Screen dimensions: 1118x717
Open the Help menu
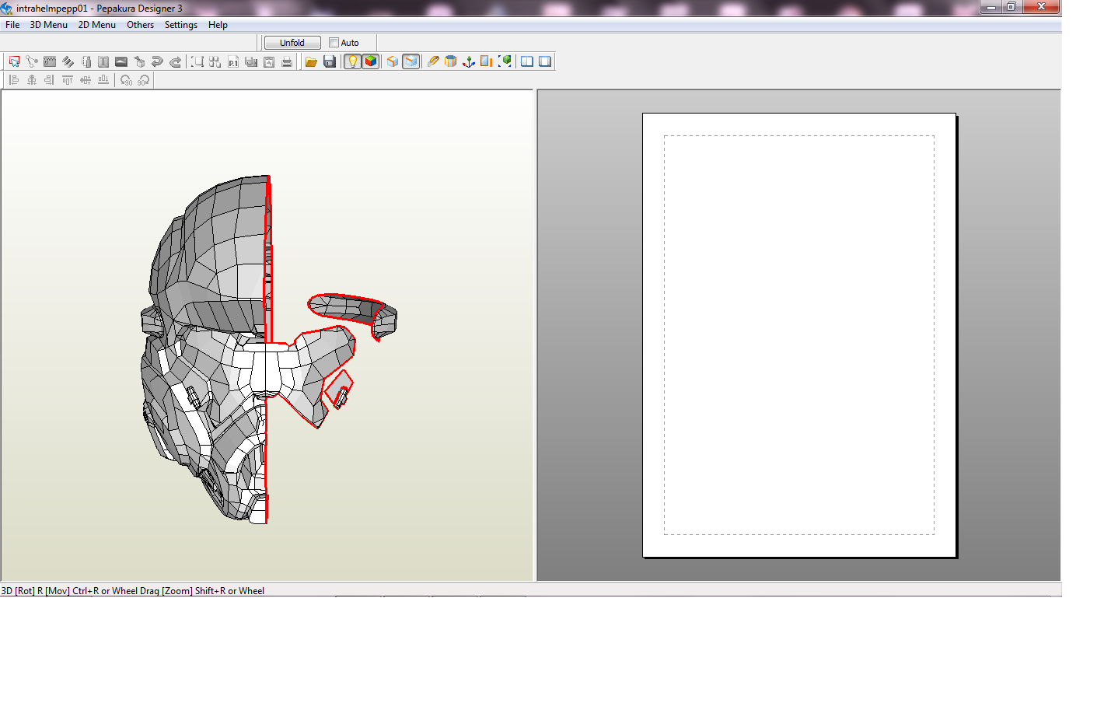218,25
